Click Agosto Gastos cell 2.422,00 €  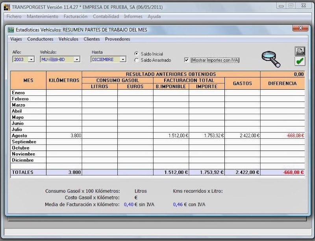pos(243,136)
